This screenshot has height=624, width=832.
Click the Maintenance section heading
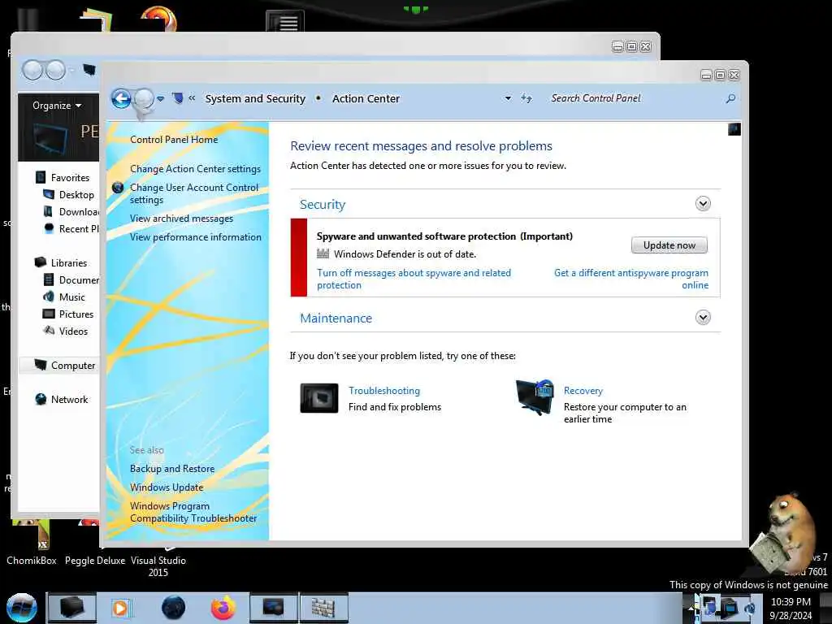point(336,318)
